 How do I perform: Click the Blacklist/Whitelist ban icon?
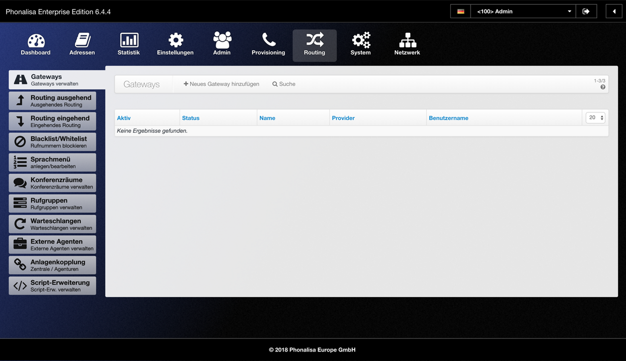point(20,142)
